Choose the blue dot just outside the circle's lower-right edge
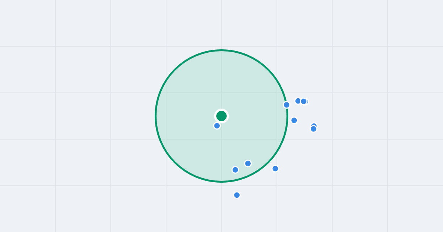The height and width of the screenshot is (232, 443). point(275,168)
